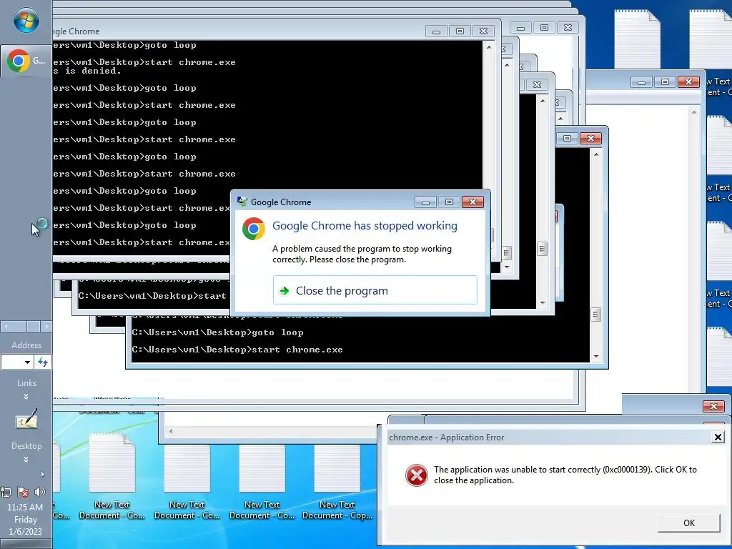Open the network tray icon

(x=6, y=492)
